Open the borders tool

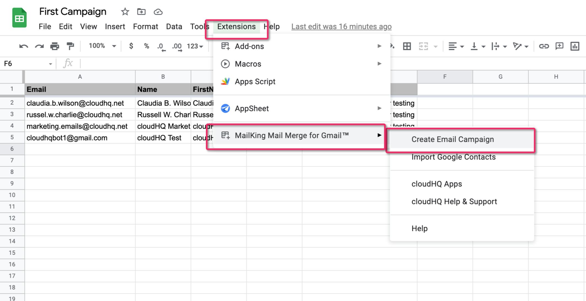tap(407, 46)
